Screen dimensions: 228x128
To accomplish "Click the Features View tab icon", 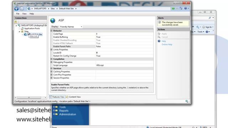I will [x=51, y=97].
